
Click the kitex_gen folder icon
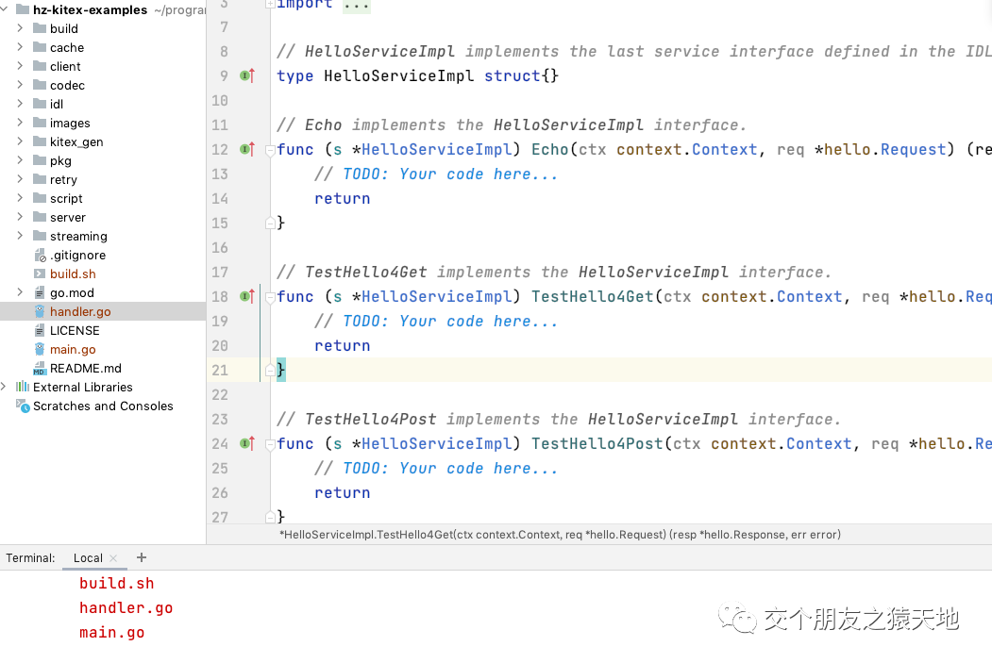[40, 141]
